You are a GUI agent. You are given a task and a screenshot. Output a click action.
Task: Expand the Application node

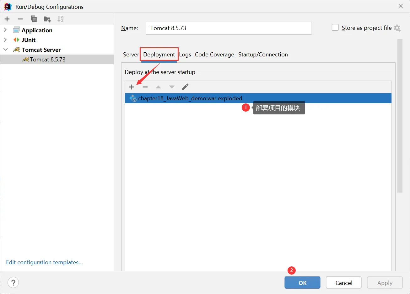5,30
